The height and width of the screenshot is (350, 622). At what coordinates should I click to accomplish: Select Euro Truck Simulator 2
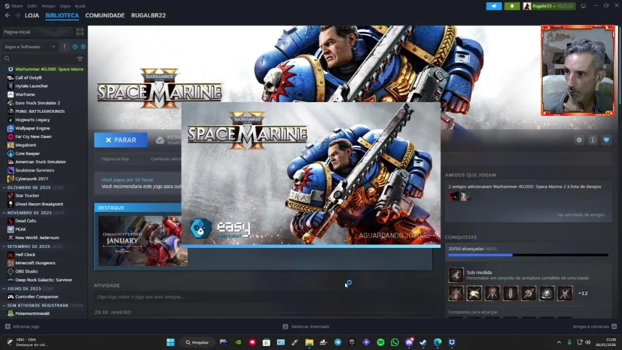pyautogui.click(x=37, y=103)
